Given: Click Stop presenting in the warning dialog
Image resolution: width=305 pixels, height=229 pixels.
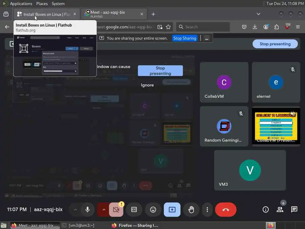Looking at the screenshot, I should click(x=160, y=71).
